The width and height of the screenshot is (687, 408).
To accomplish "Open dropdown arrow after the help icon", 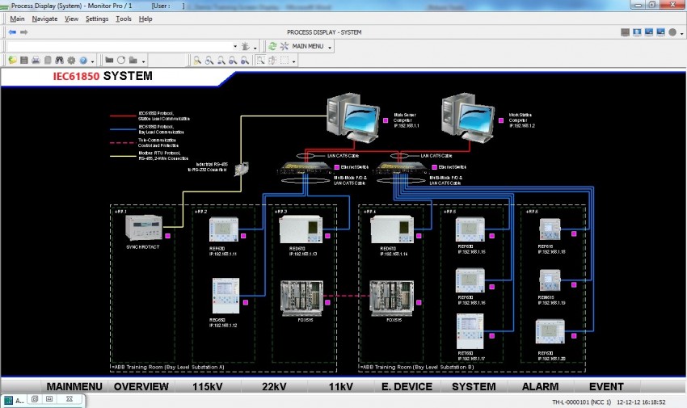I will [x=92, y=61].
